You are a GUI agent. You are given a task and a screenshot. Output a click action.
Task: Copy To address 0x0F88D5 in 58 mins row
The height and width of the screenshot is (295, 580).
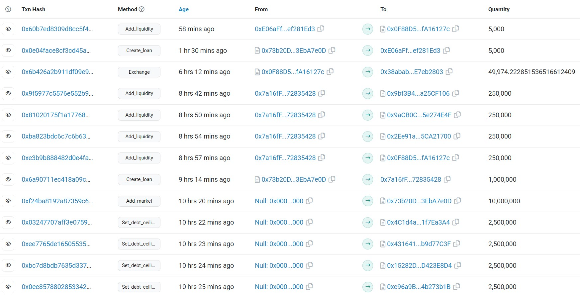[x=456, y=29]
